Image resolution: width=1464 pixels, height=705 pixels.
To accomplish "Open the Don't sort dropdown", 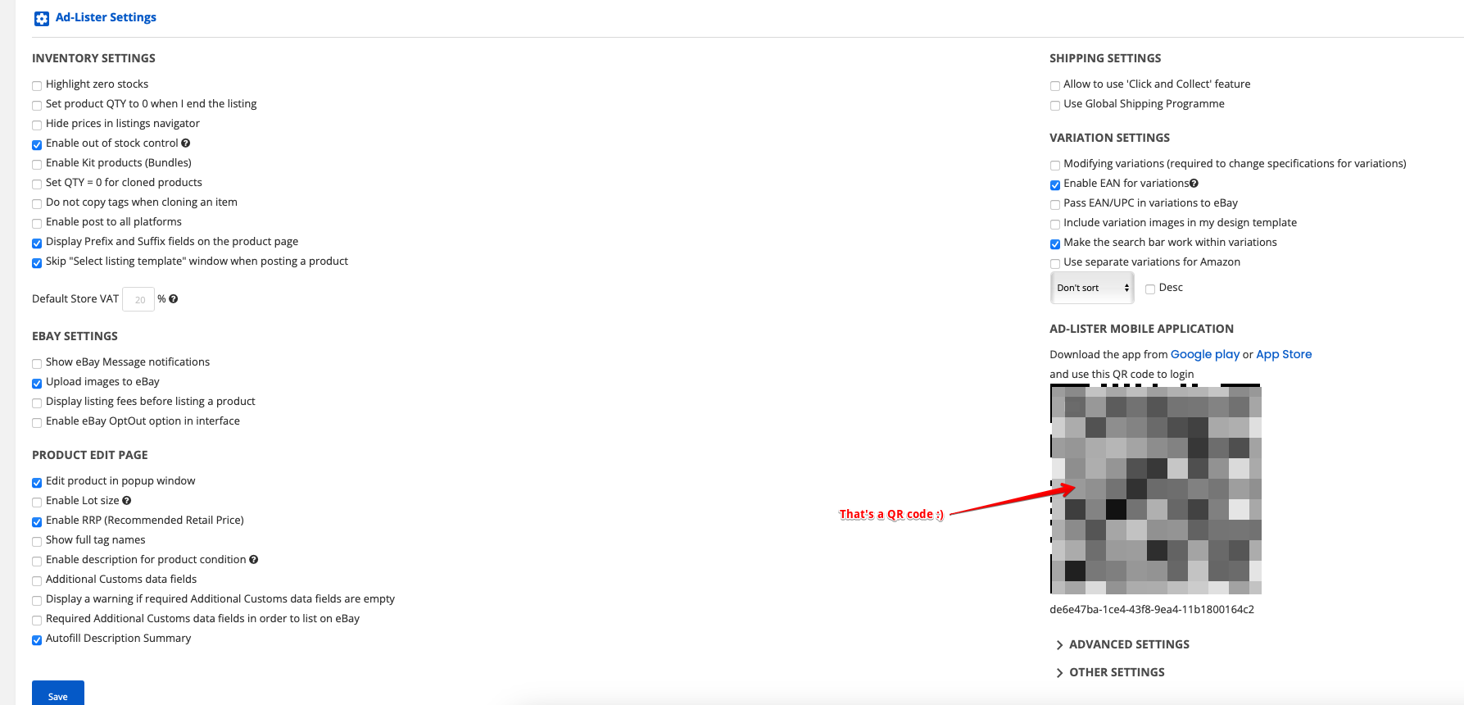I will [x=1092, y=288].
